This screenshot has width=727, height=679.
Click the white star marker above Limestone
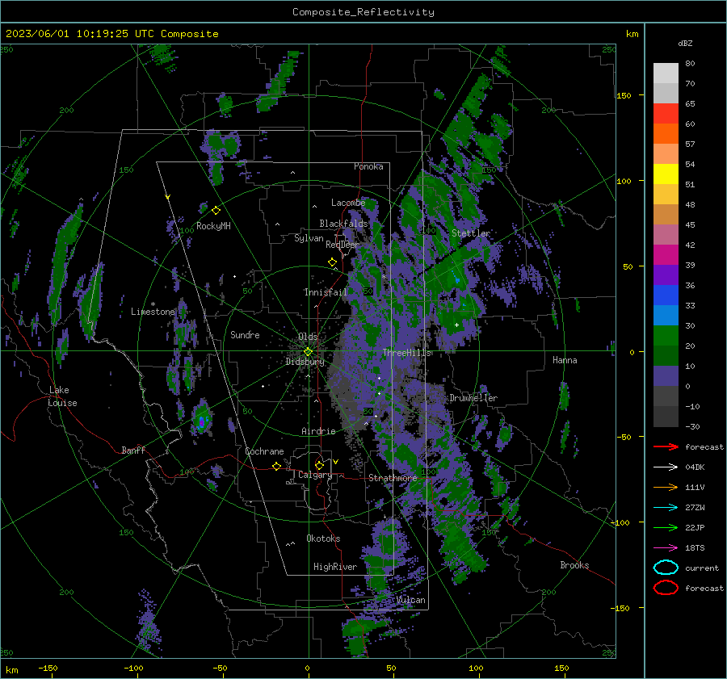coord(153,304)
